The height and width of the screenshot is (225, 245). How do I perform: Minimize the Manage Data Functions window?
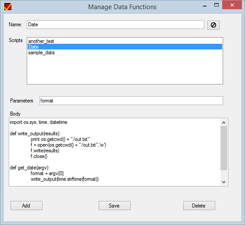[x=205, y=6]
